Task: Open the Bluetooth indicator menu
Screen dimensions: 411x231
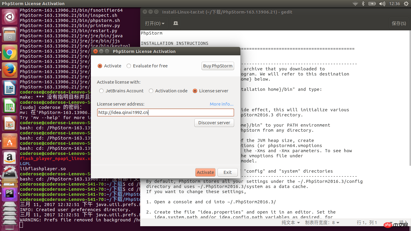Action: (x=363, y=4)
